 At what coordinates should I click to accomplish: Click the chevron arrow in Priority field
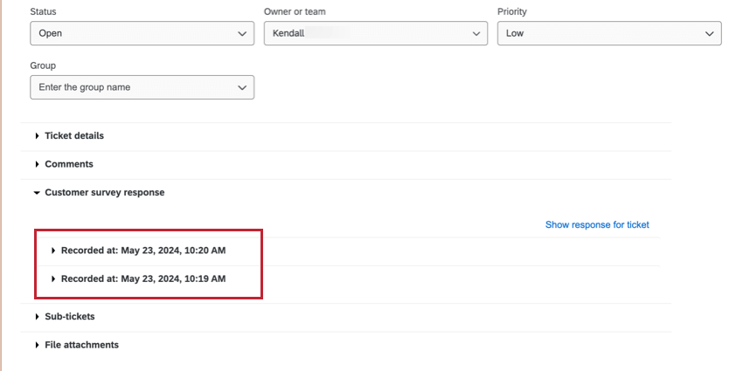710,33
